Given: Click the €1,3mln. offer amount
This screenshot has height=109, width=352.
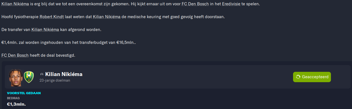Looking at the screenshot, I should click(x=16, y=104).
